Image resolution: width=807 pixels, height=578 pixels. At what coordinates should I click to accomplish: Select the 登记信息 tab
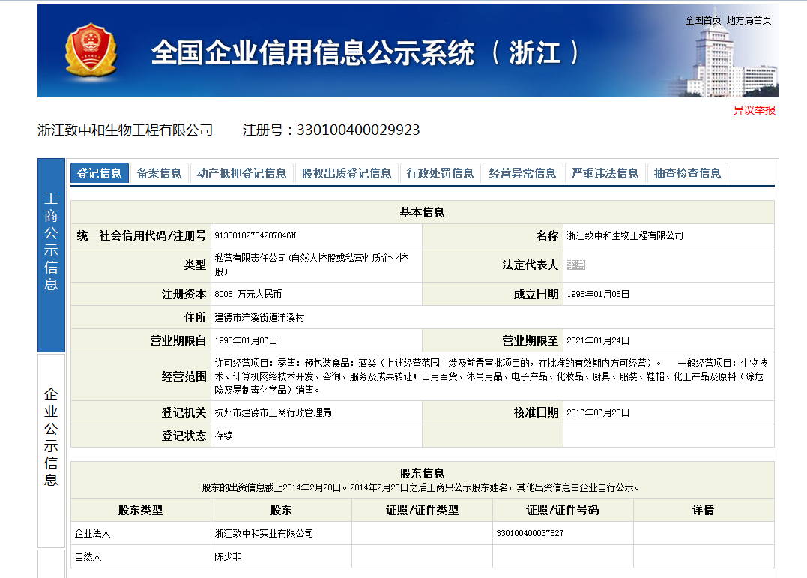pos(100,173)
